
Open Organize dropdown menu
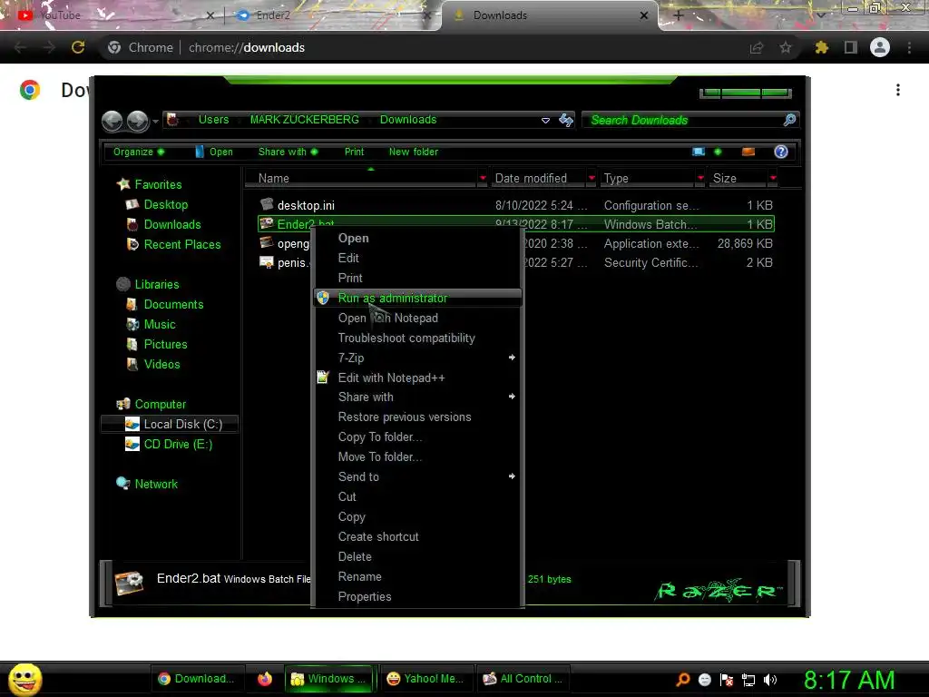click(139, 152)
